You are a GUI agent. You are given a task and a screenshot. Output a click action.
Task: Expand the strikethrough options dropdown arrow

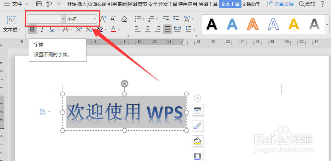click(x=71, y=30)
